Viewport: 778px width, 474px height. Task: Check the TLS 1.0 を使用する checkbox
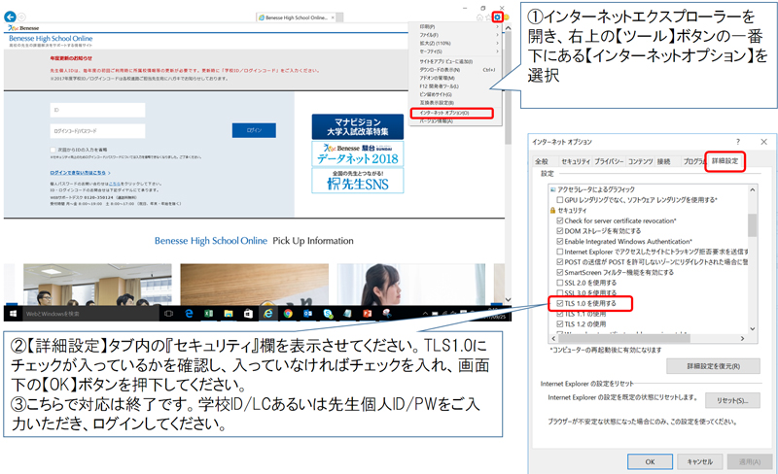click(x=560, y=303)
